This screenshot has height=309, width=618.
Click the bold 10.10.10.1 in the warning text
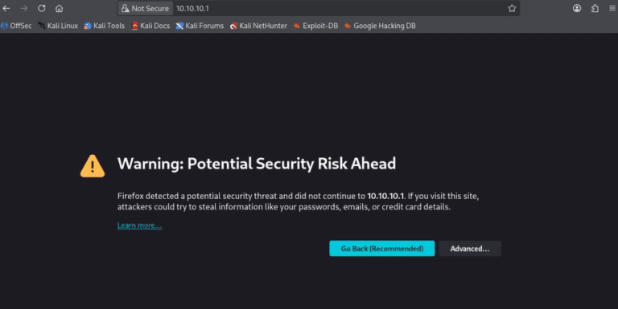(x=385, y=196)
